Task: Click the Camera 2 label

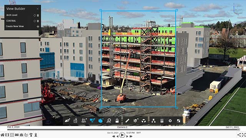Action: pyautogui.click(x=122, y=127)
